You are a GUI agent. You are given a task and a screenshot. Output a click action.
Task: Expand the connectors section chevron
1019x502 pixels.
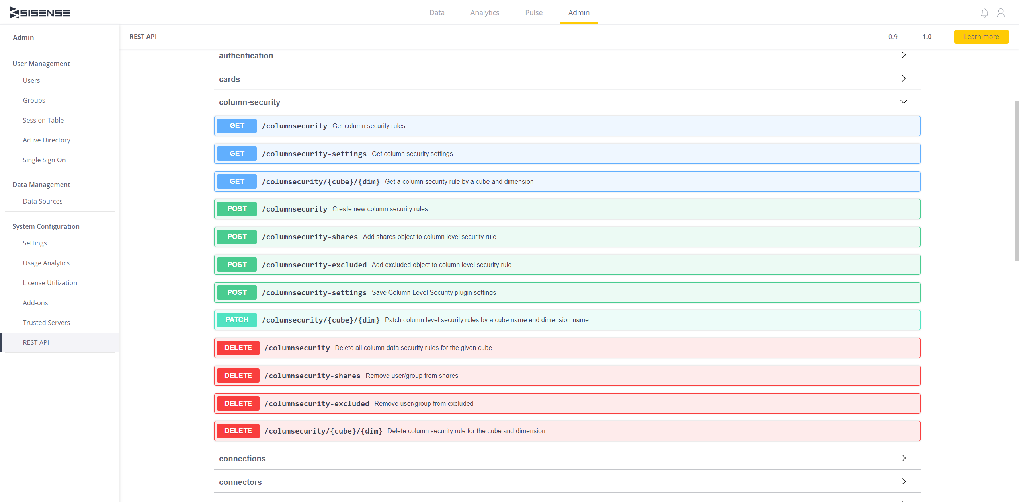(x=904, y=482)
